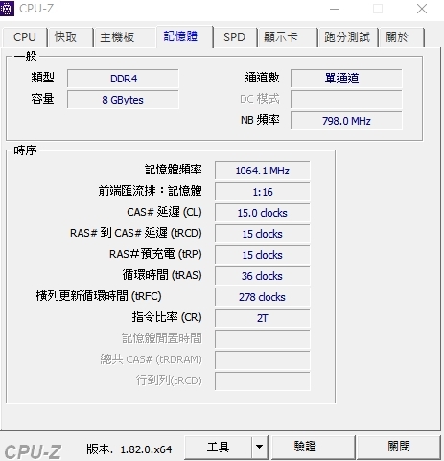Click the 前端匯流排：記憶體 label

150,191
